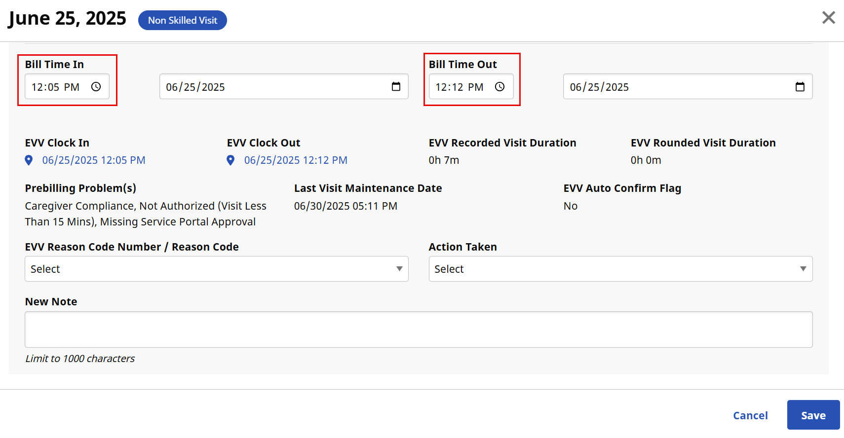Select the month in Bill Time Out date
Screen dimensions: 844x438
(x=575, y=87)
